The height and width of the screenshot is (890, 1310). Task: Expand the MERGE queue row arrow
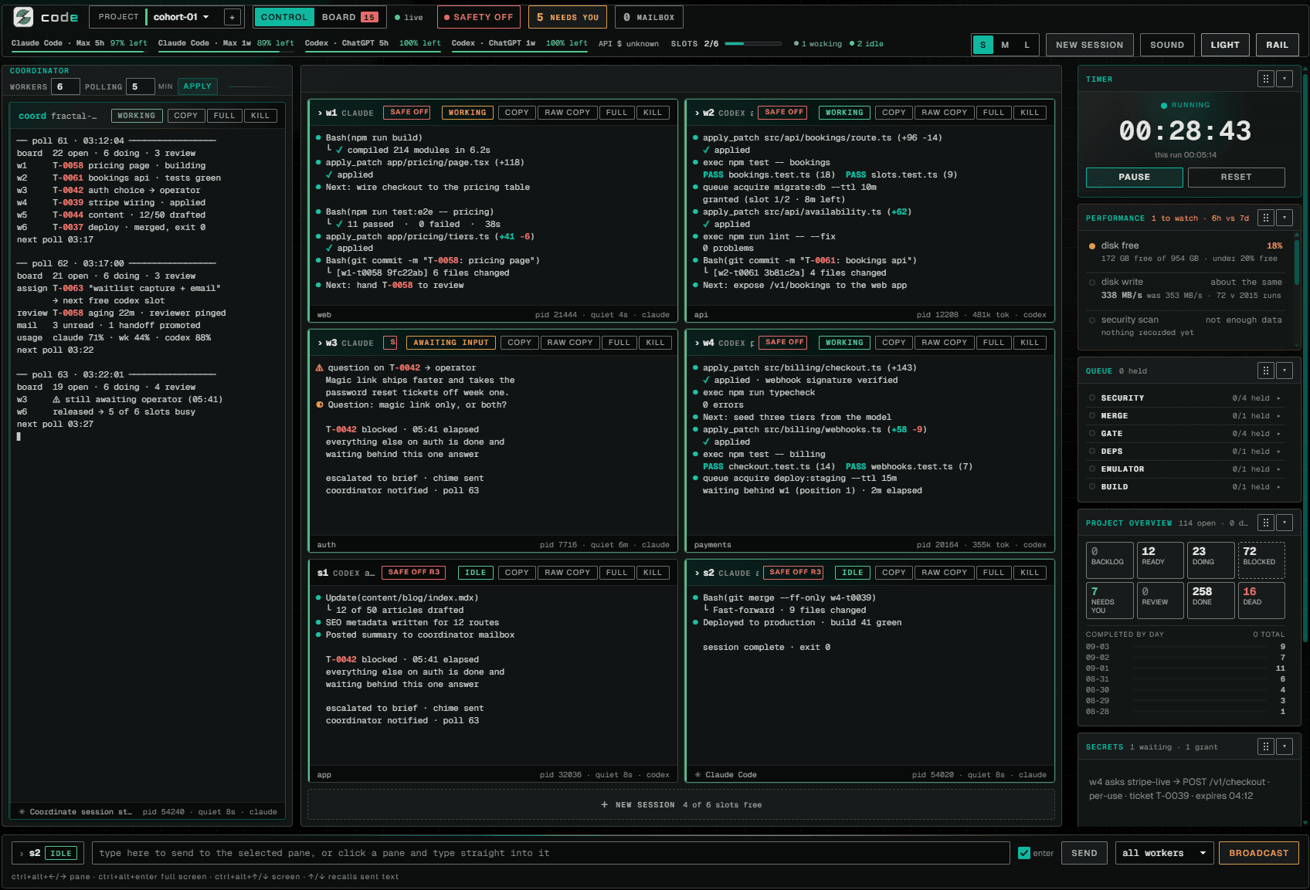(x=1278, y=416)
